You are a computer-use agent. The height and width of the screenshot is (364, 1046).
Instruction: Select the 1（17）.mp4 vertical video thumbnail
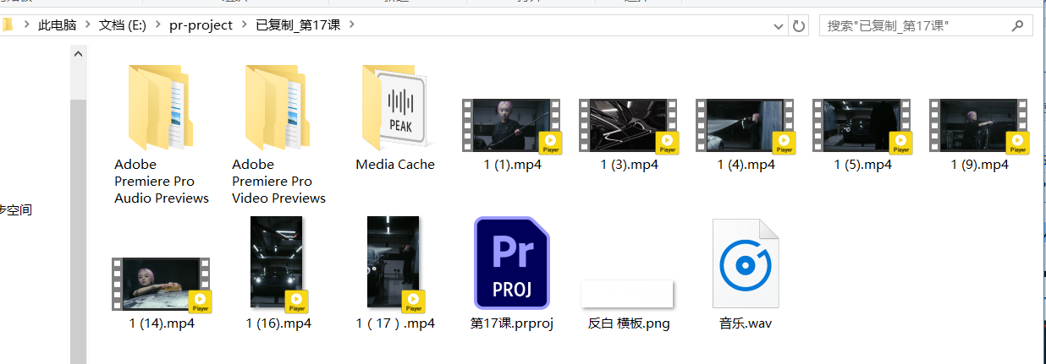(x=395, y=263)
